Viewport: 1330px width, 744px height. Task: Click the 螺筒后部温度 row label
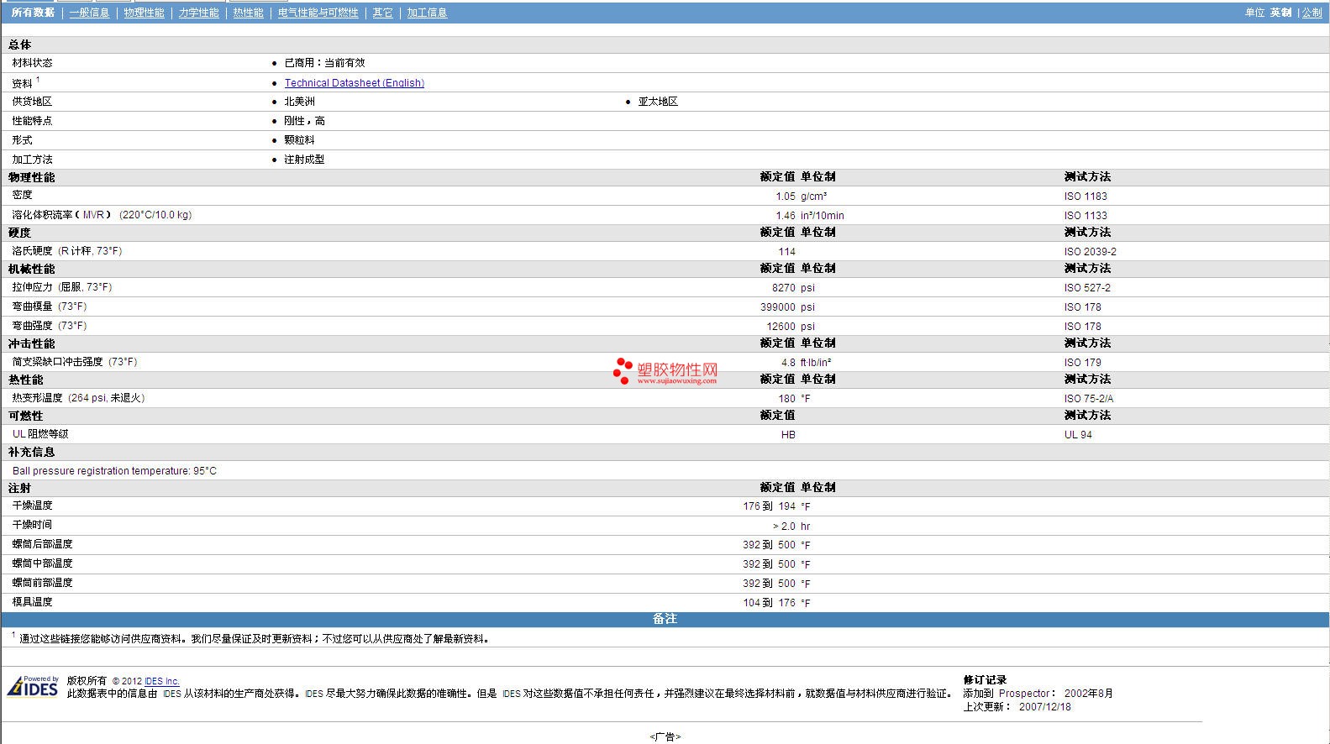point(42,544)
